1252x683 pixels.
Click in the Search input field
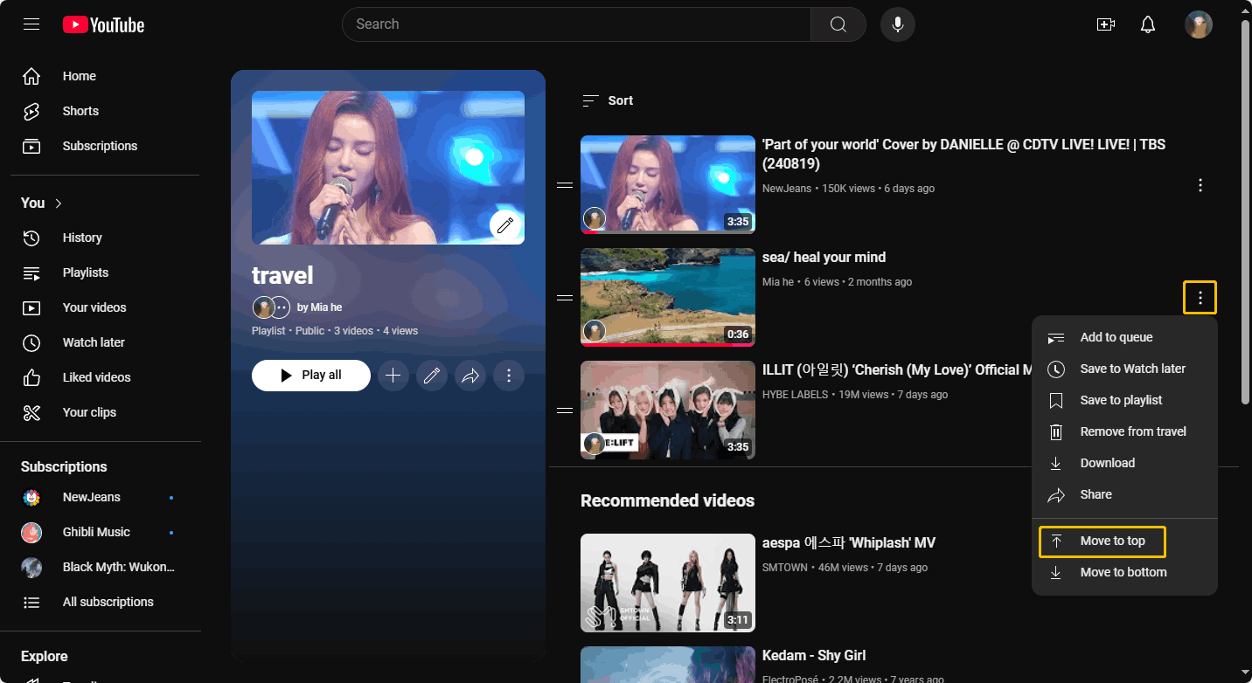coord(577,24)
